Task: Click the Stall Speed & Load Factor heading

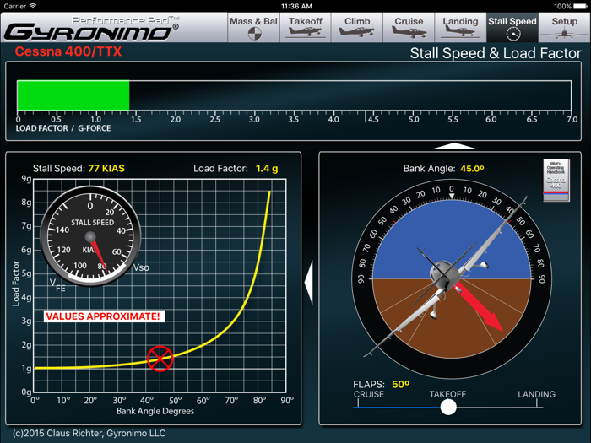Action: coord(496,53)
